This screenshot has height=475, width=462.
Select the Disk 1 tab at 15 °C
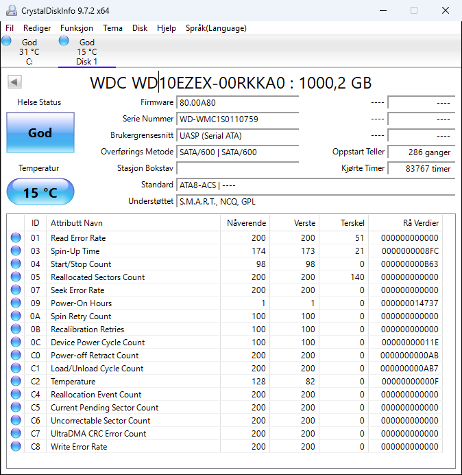pyautogui.click(x=87, y=51)
